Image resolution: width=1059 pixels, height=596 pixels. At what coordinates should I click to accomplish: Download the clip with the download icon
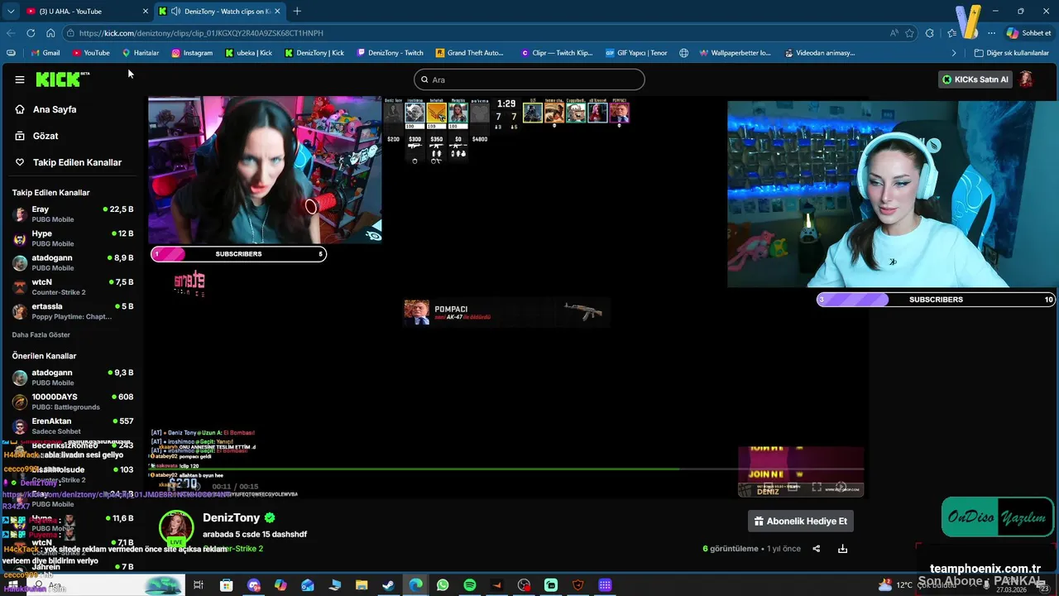click(842, 549)
